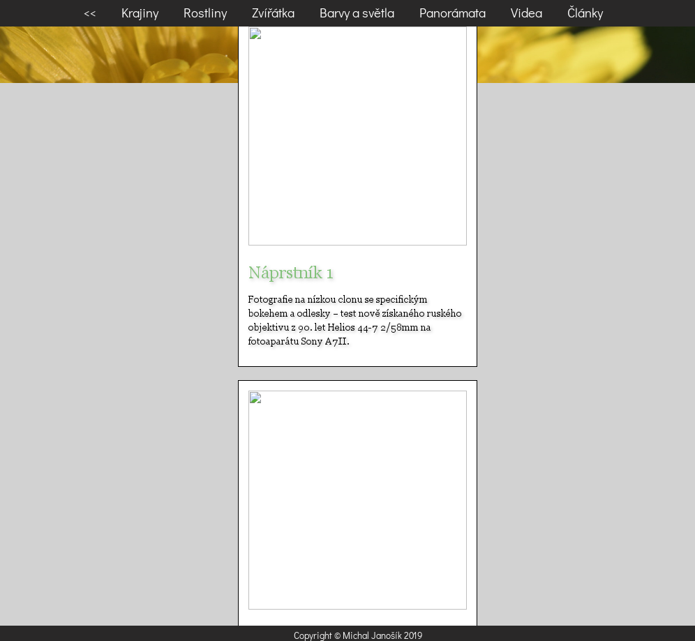Click the year 2019 in the footer
This screenshot has width=695, height=641.
tap(413, 635)
